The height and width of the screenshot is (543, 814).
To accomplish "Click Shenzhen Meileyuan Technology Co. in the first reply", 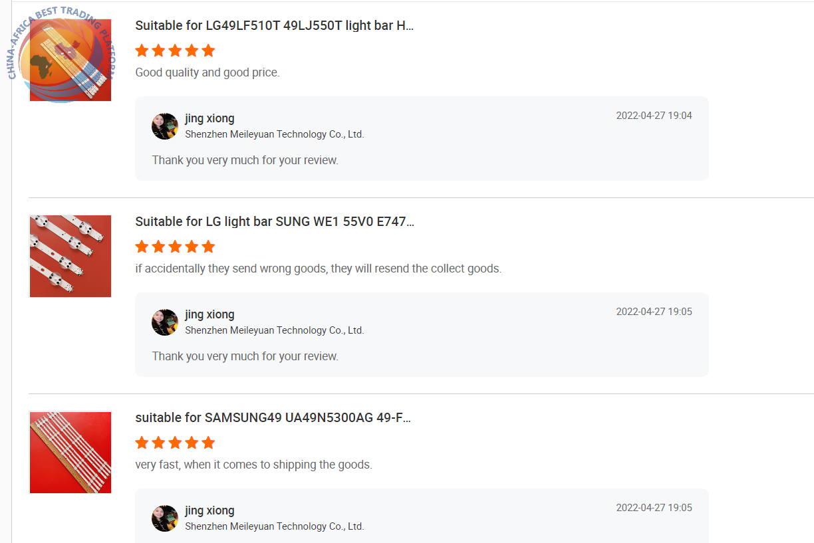I will click(275, 134).
